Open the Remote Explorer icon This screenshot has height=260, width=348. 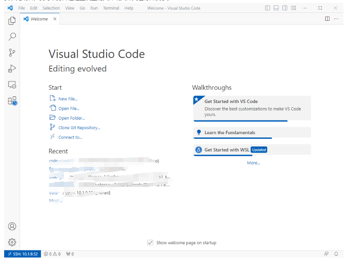click(x=12, y=85)
